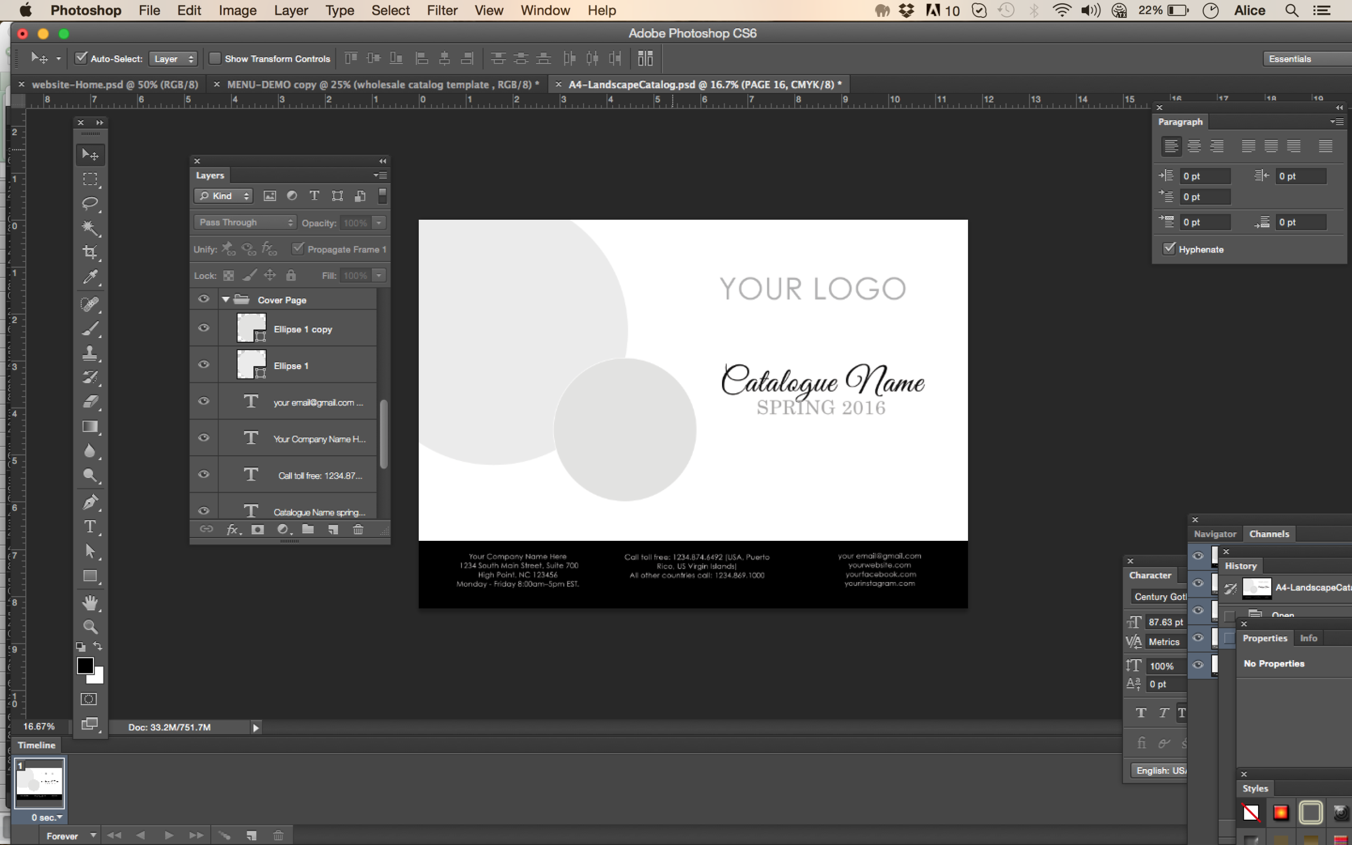Select the Zoom tool in the toolbox

click(x=90, y=626)
